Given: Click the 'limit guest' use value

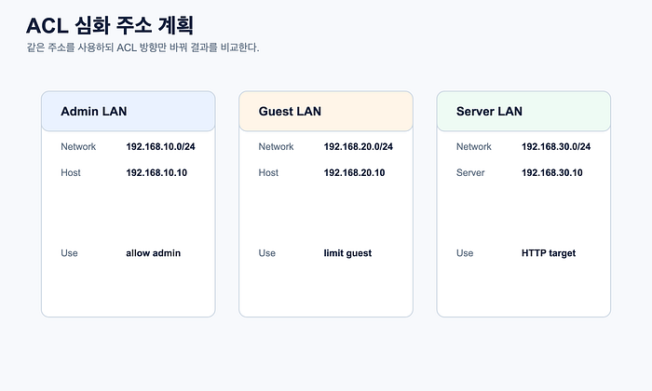Looking at the screenshot, I should click(x=347, y=253).
